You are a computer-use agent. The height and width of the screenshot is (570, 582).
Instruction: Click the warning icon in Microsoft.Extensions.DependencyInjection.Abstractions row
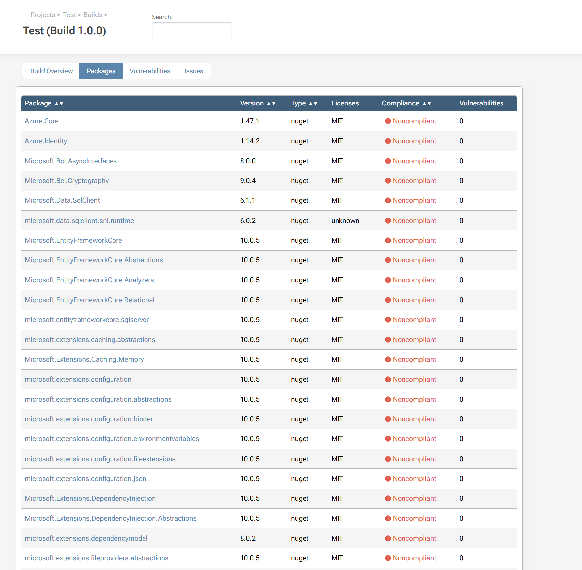pyautogui.click(x=388, y=518)
